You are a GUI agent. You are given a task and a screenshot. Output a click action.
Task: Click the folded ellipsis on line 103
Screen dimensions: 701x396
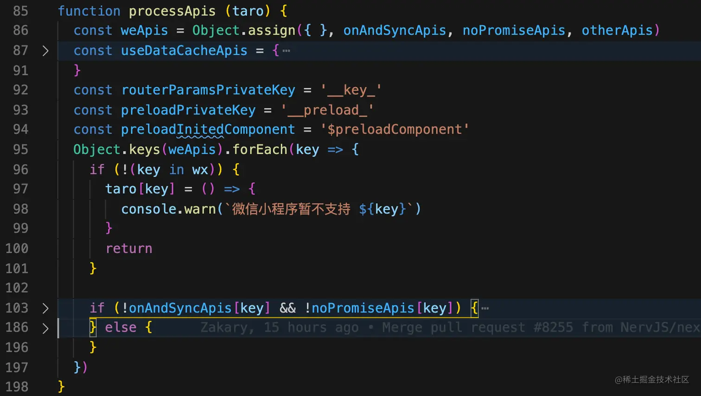click(485, 308)
